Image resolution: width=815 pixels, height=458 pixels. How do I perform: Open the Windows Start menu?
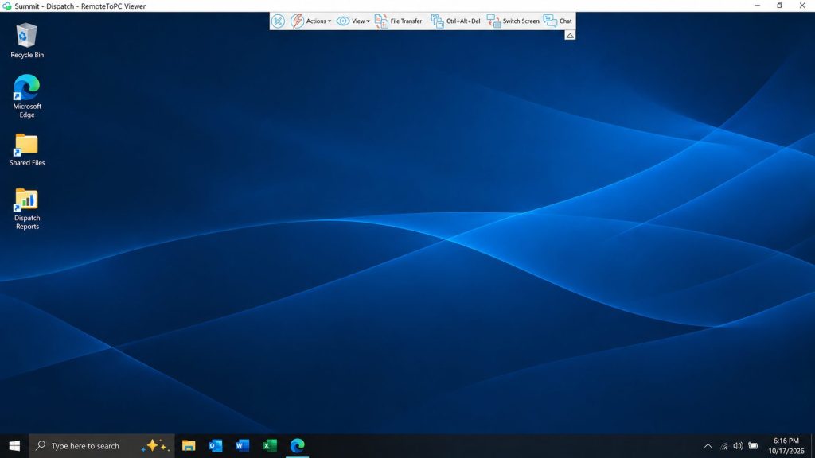coord(14,445)
